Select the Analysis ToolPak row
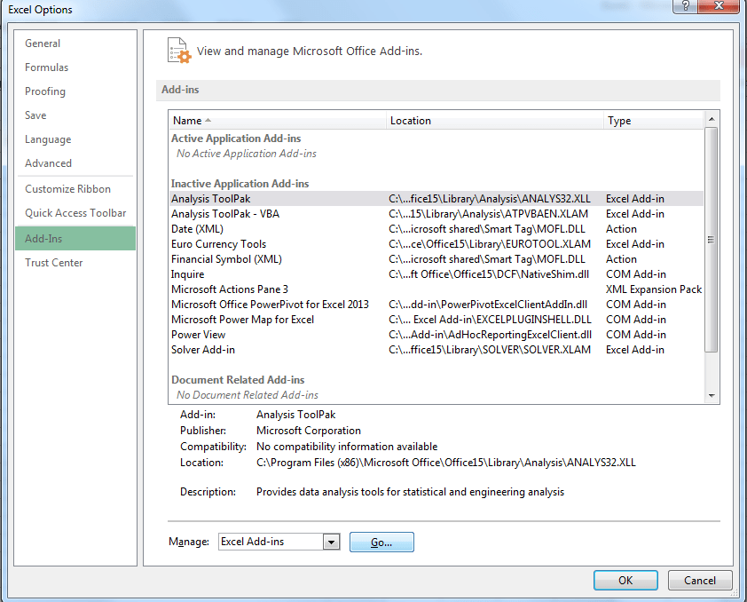The width and height of the screenshot is (747, 602). 436,199
